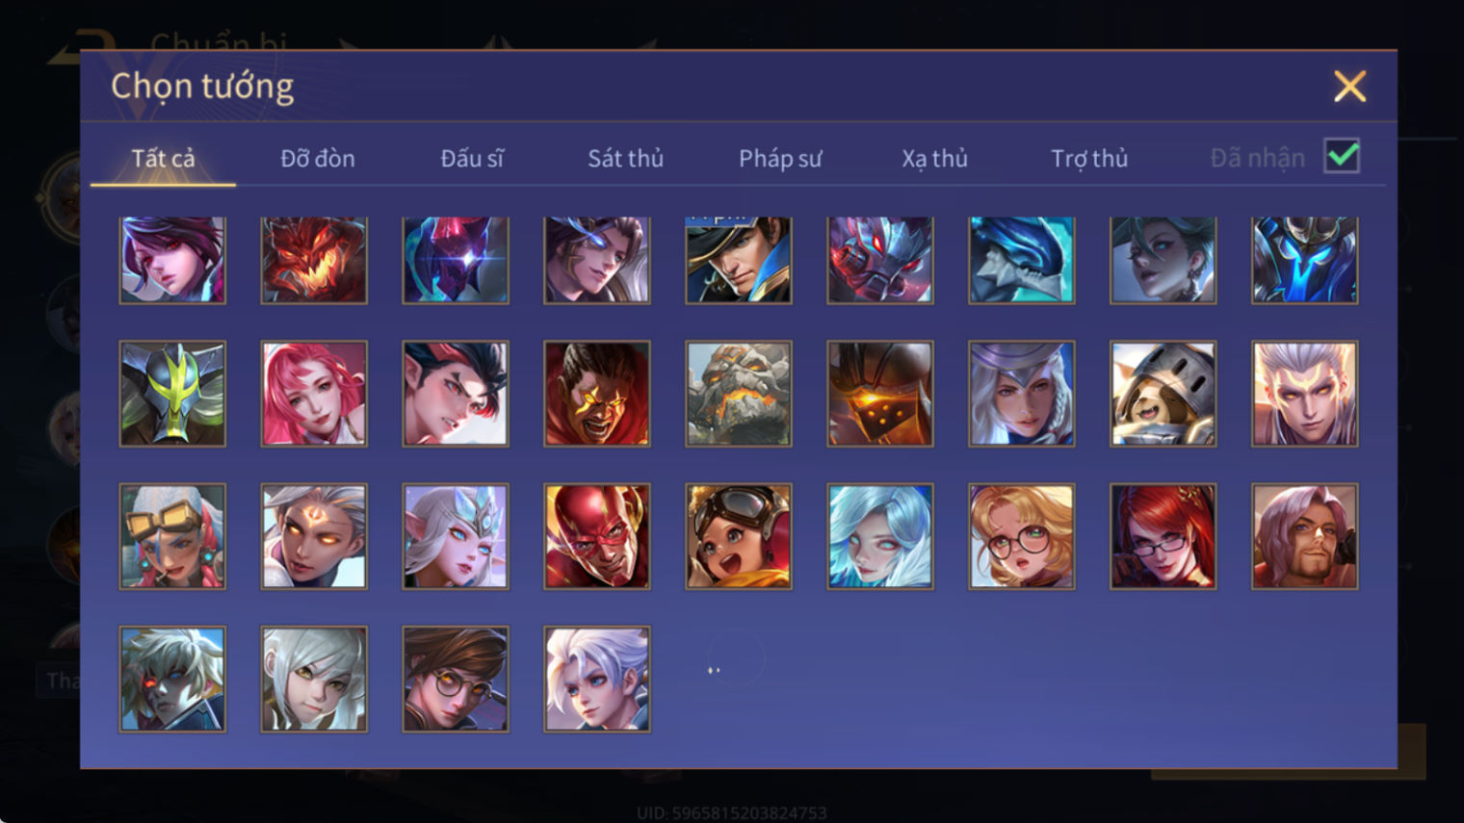Close the Chọn tướng dialog
Screen dimensions: 1464x823
pos(1349,87)
